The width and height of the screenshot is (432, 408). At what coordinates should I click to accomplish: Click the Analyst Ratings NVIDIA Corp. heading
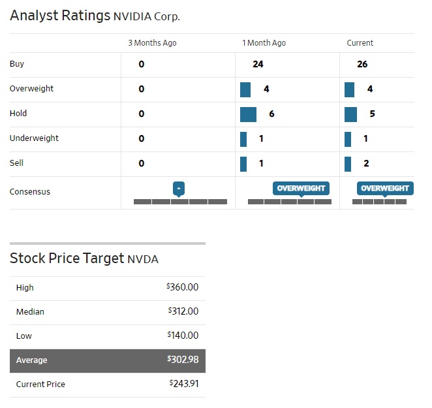95,16
